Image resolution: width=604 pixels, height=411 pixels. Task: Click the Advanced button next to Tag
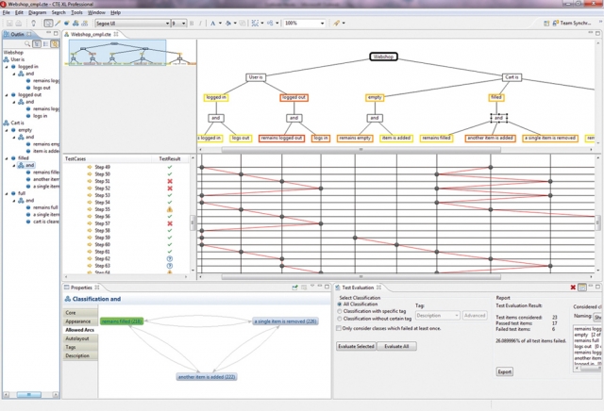coord(475,315)
